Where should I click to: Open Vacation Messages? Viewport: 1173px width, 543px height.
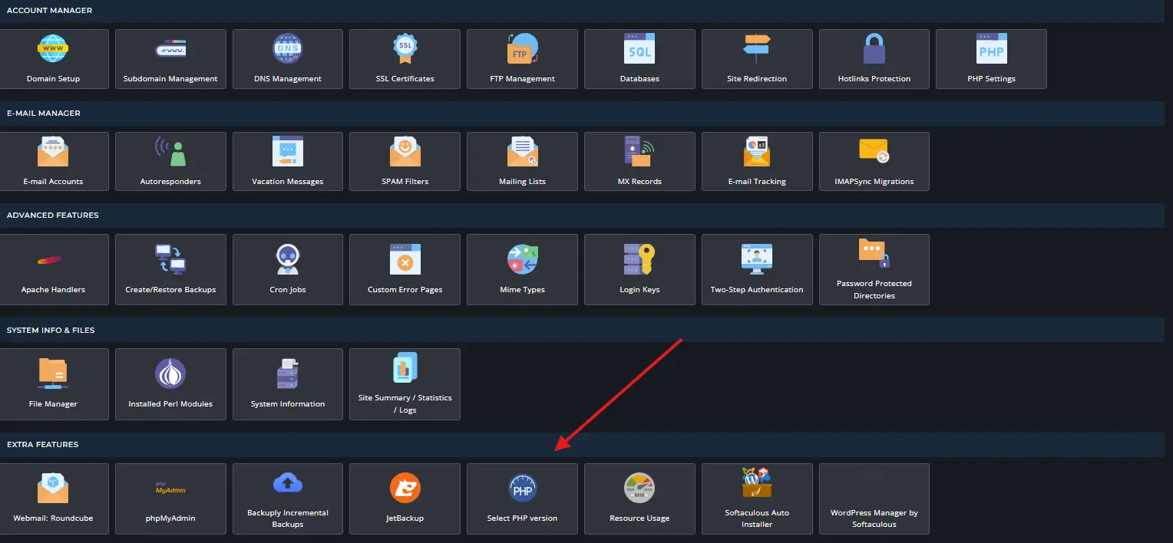tap(288, 162)
